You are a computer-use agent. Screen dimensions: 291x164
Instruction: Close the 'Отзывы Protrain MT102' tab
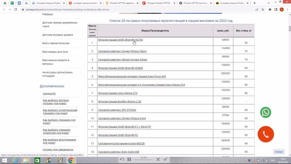[174, 3]
